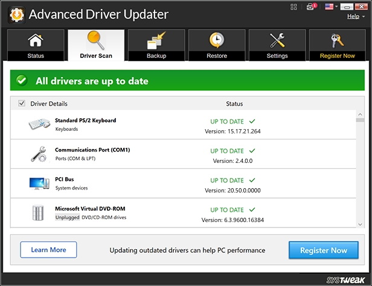The image size is (372, 286).
Task: Click Ports (COM & LPT) category text
Action: [75, 159]
